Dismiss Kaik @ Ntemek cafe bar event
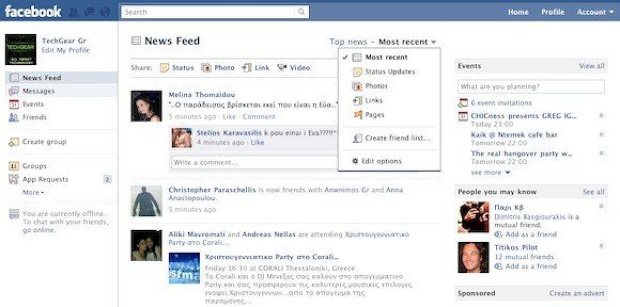620x307 pixels. [601, 134]
